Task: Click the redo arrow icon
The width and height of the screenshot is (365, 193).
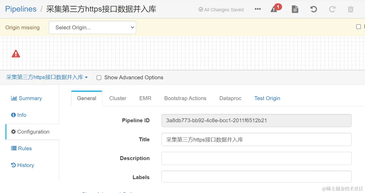Action: (332, 9)
